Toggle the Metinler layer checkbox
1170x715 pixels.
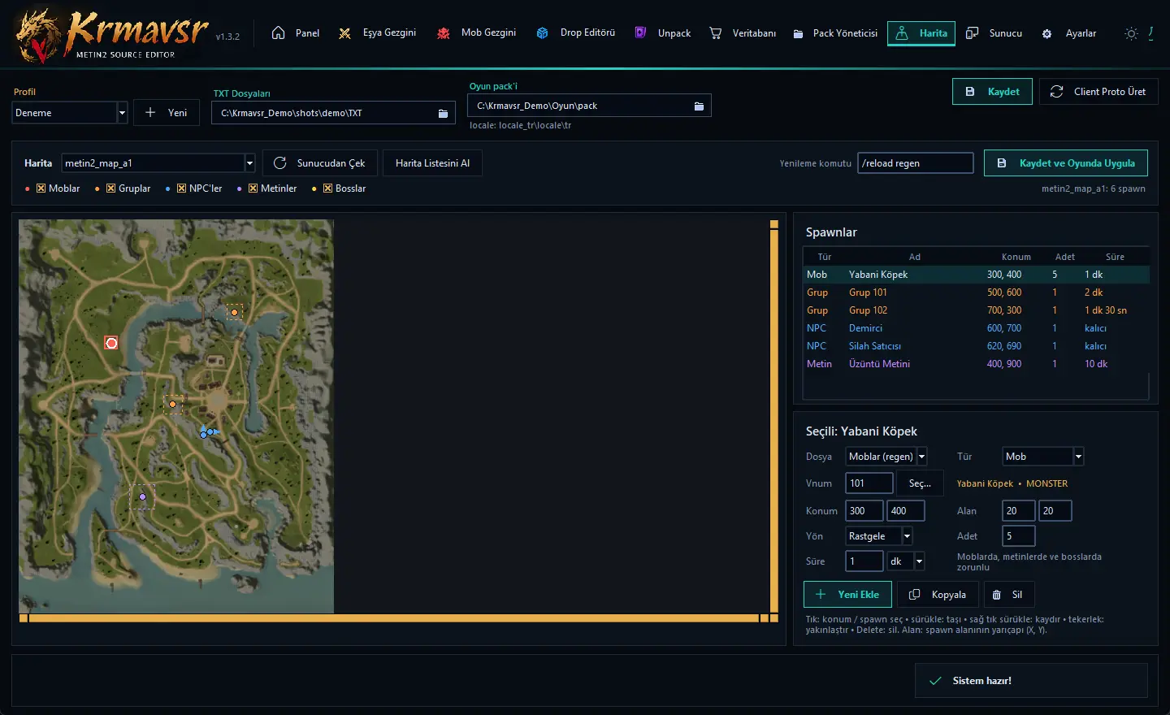pyautogui.click(x=253, y=188)
